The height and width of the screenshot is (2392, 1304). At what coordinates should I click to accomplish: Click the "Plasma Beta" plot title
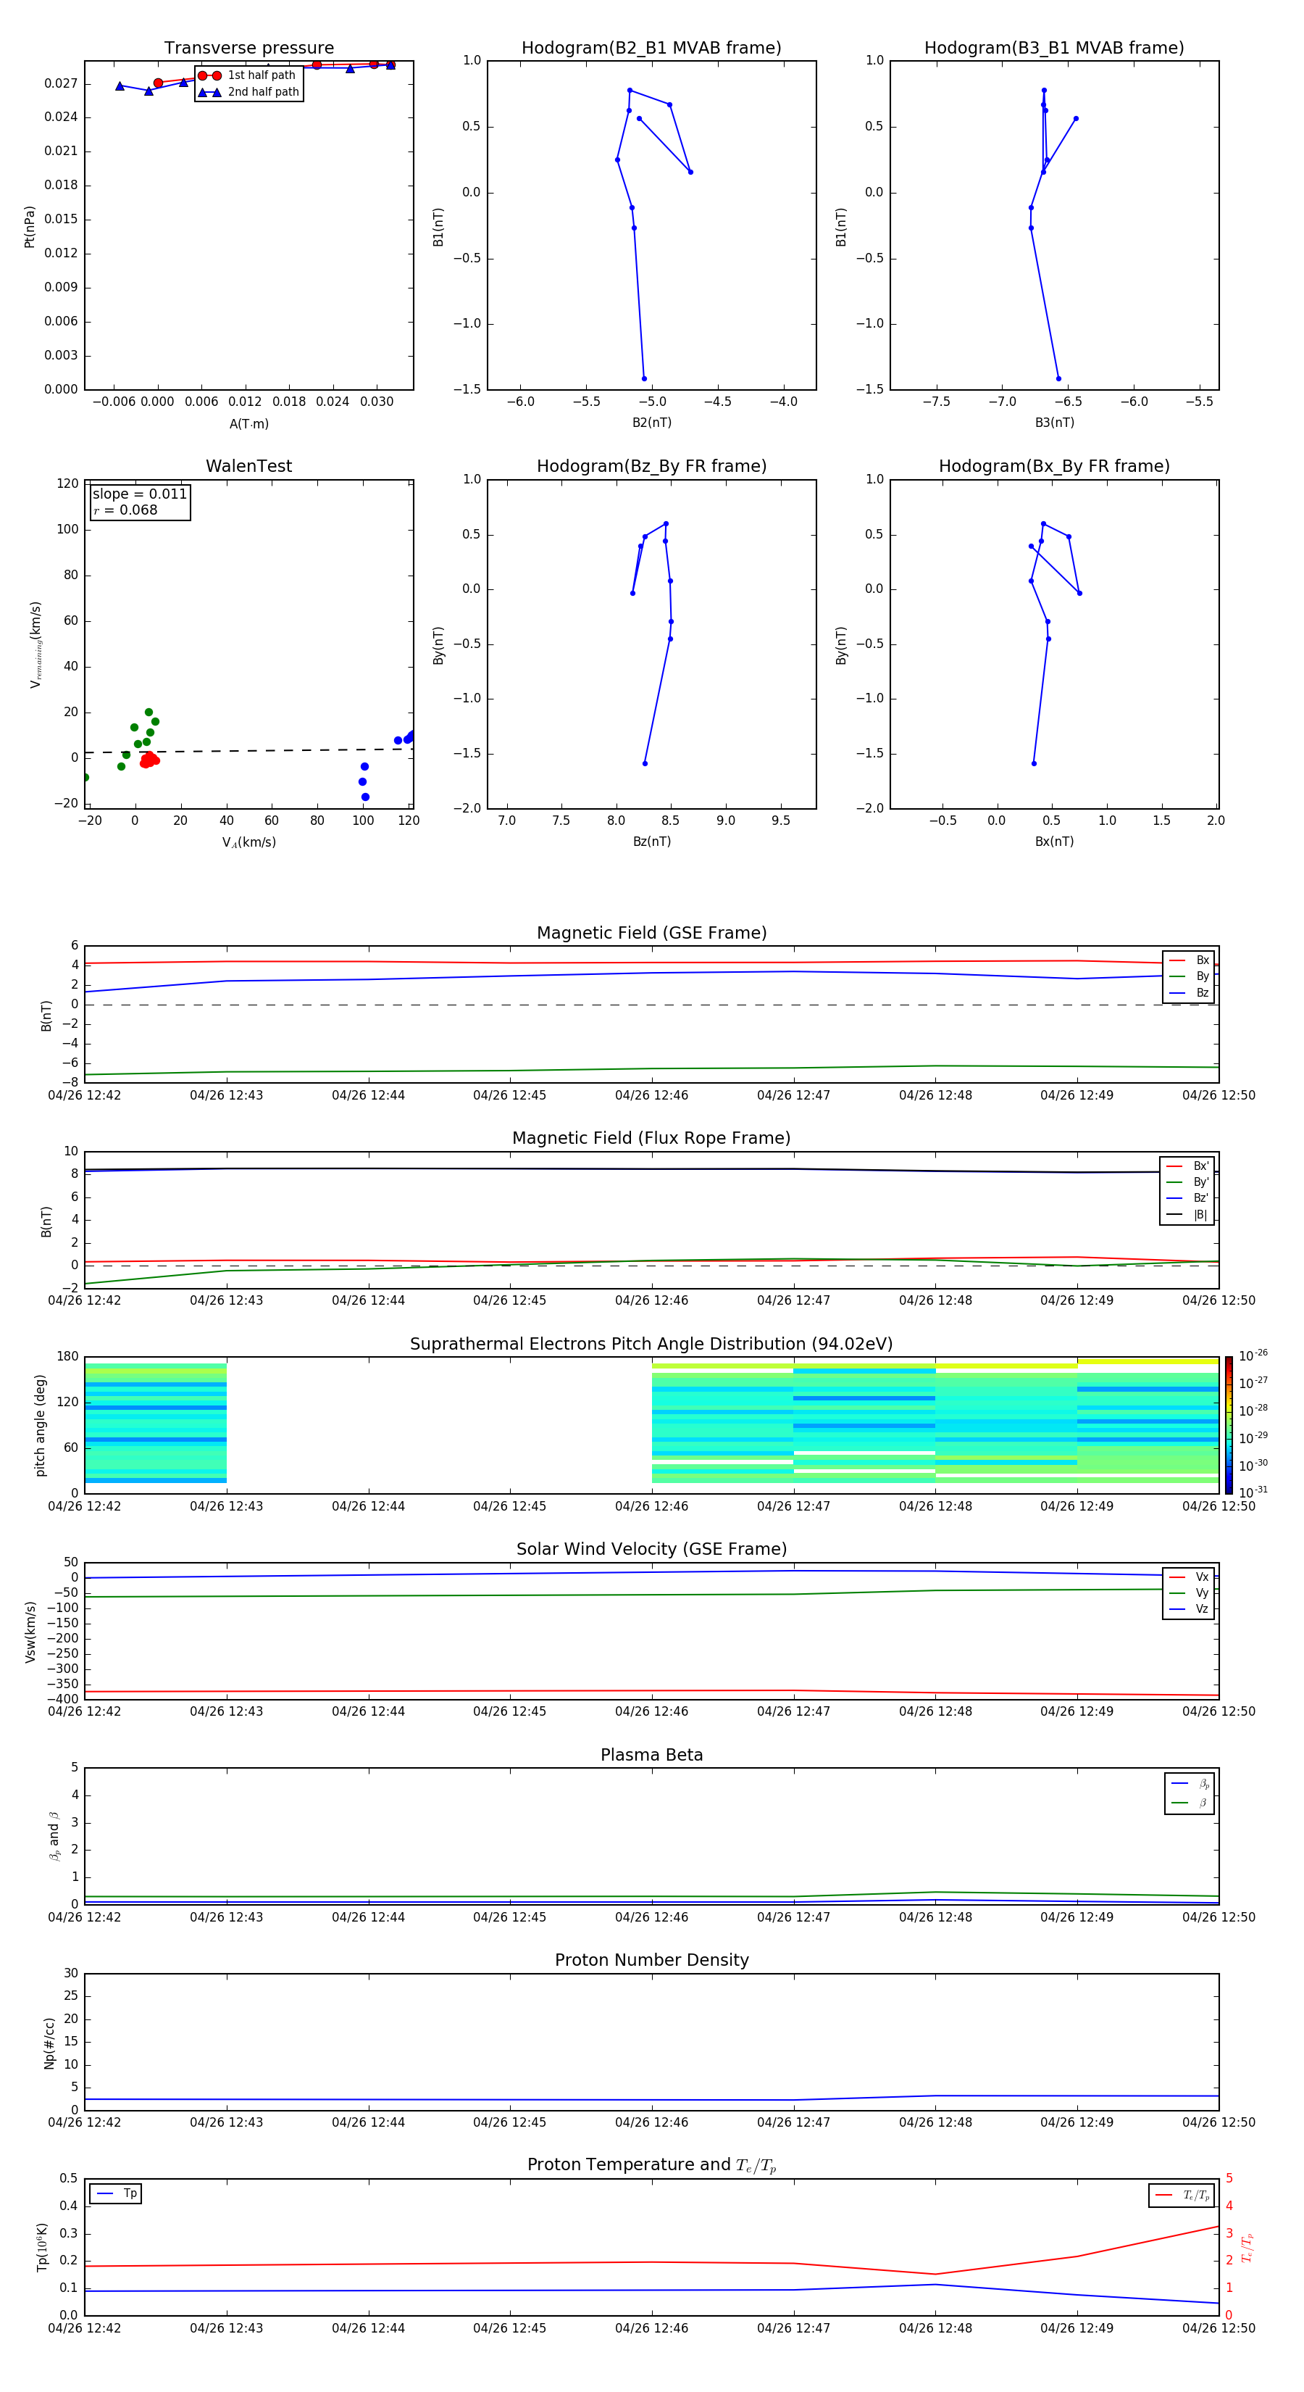click(x=651, y=1755)
